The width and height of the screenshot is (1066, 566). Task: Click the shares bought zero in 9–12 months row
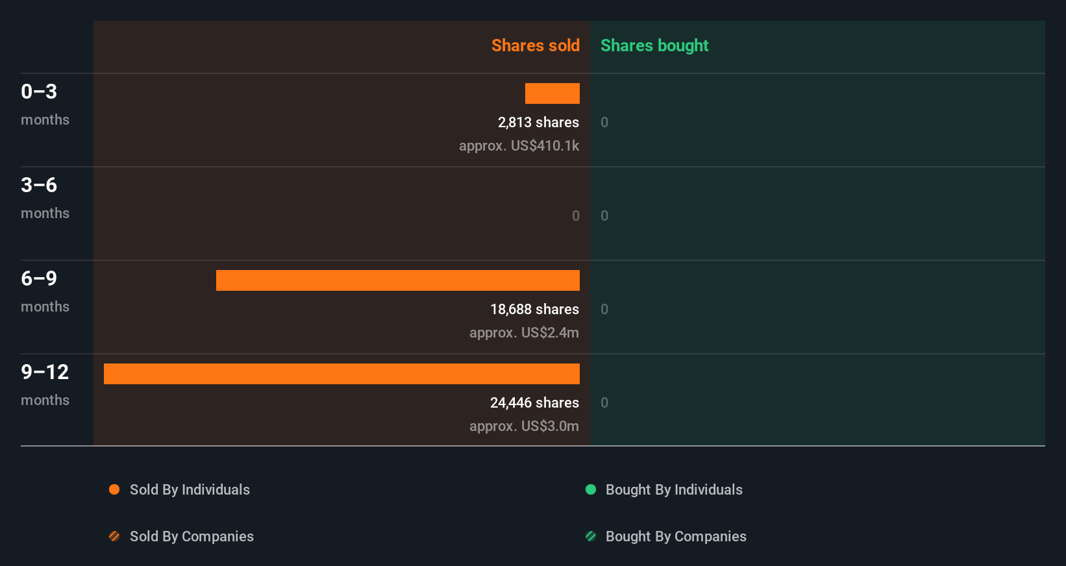604,402
